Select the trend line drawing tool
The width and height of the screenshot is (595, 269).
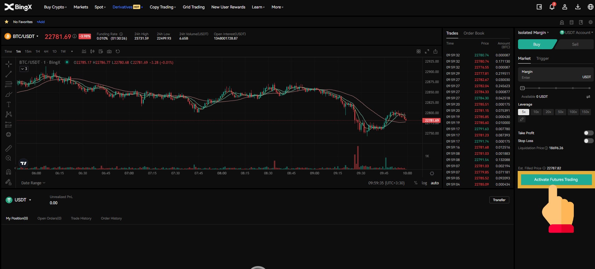point(9,74)
